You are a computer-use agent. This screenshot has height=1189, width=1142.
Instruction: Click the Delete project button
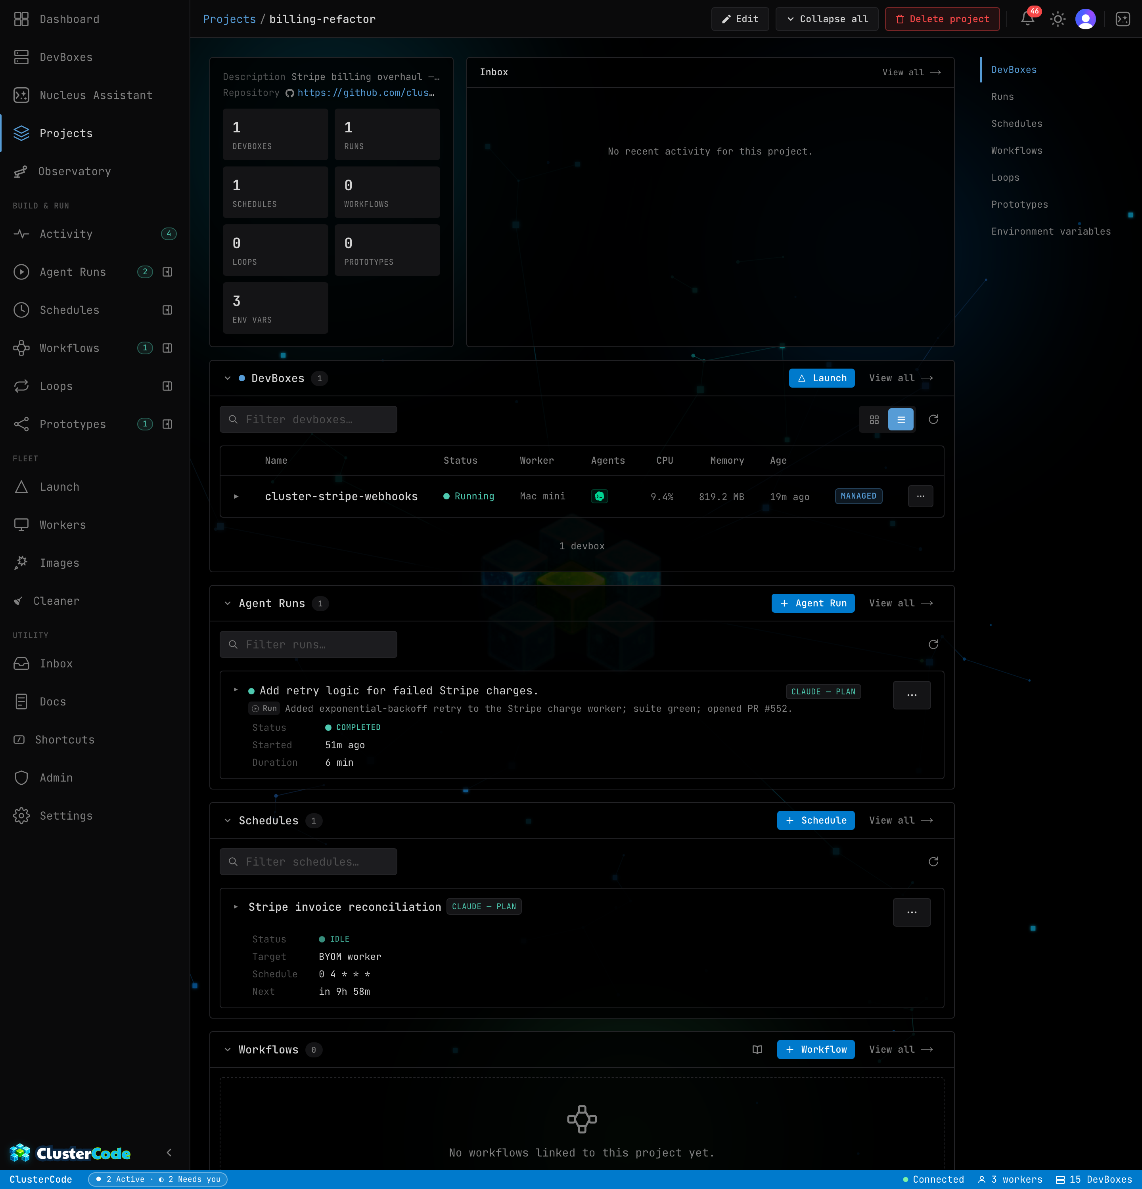[942, 19]
